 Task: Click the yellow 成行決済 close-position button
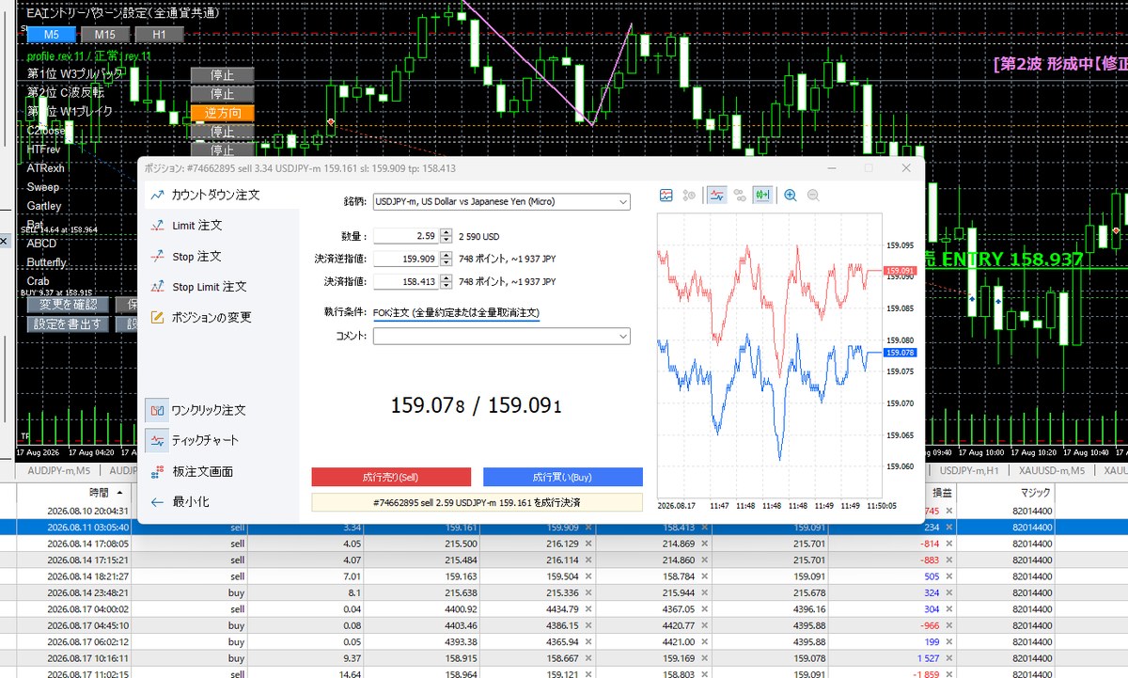coord(477,503)
